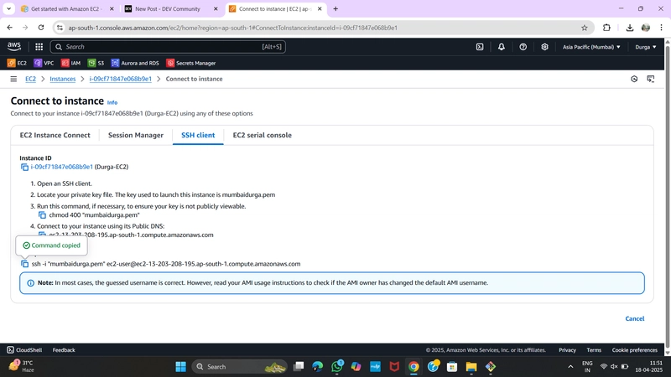Viewport: 671px width, 377px height.
Task: Copy the ssh command with copy icon
Action: [25, 264]
